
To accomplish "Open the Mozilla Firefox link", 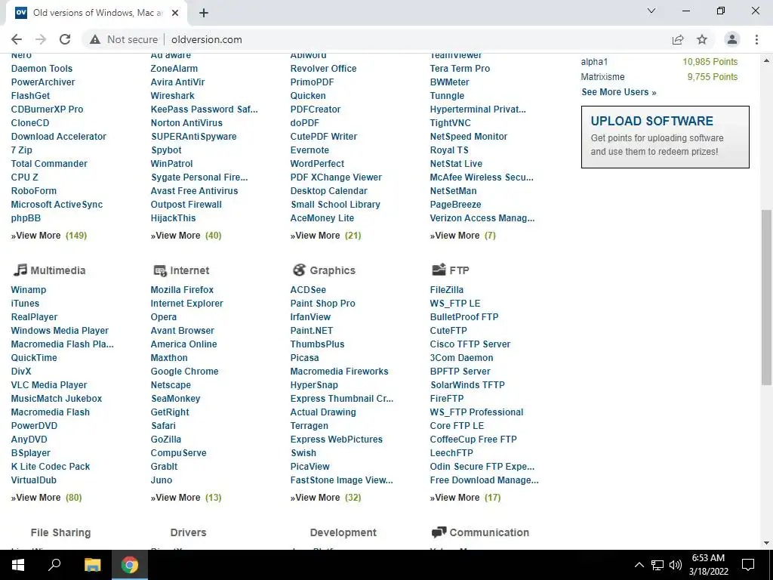I will (182, 289).
